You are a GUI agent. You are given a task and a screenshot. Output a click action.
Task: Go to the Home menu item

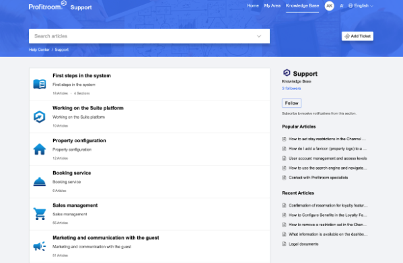click(253, 5)
